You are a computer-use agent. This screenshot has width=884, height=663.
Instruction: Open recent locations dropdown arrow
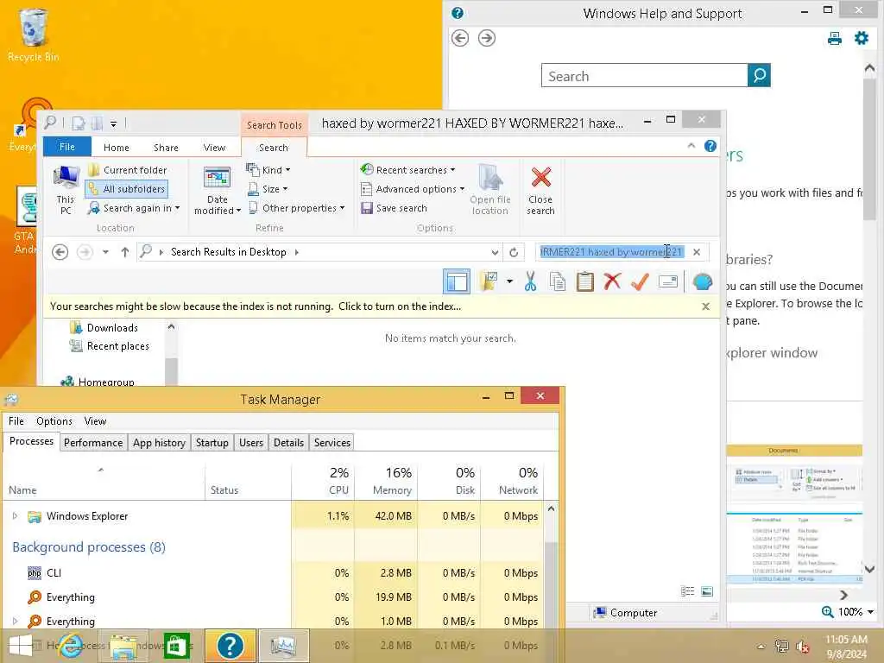[x=105, y=252]
